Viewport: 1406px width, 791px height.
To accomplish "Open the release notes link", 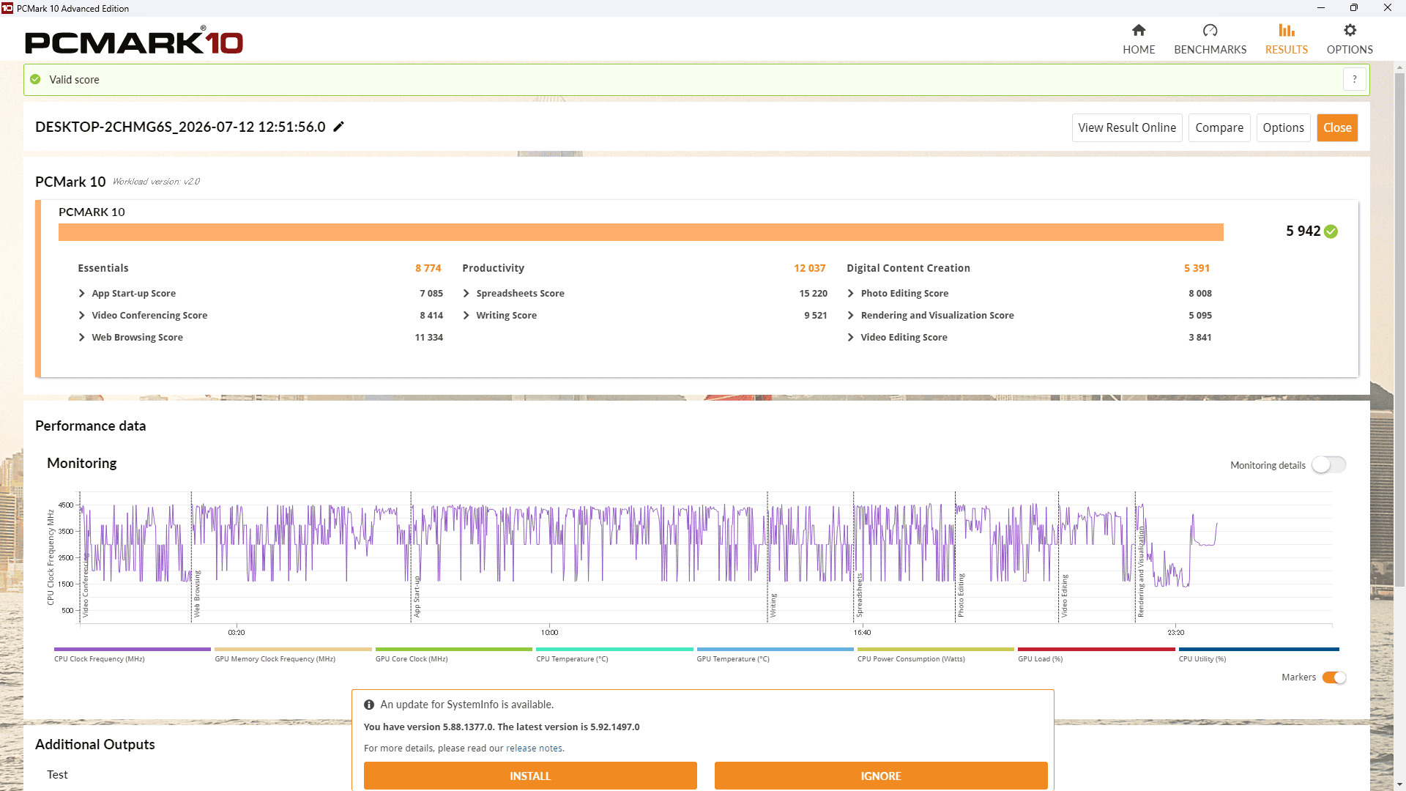I will pos(534,748).
